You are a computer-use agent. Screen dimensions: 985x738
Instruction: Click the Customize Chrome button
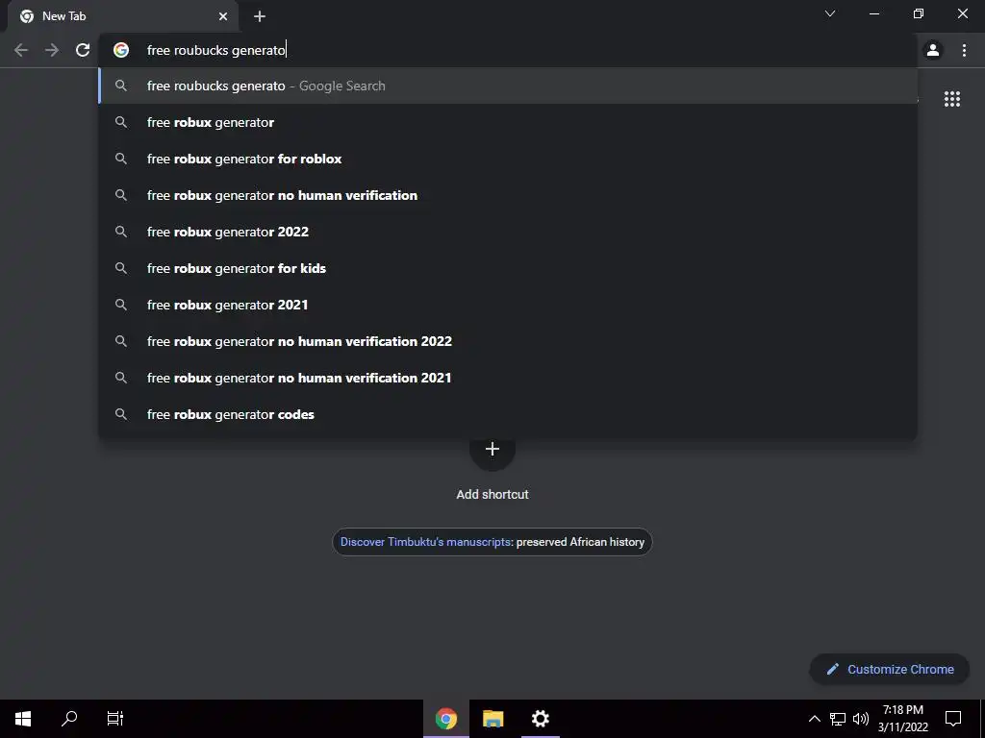[890, 669]
